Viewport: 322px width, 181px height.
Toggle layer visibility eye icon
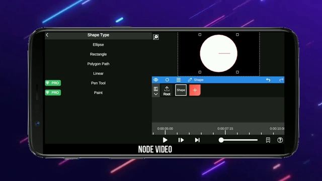click(156, 80)
